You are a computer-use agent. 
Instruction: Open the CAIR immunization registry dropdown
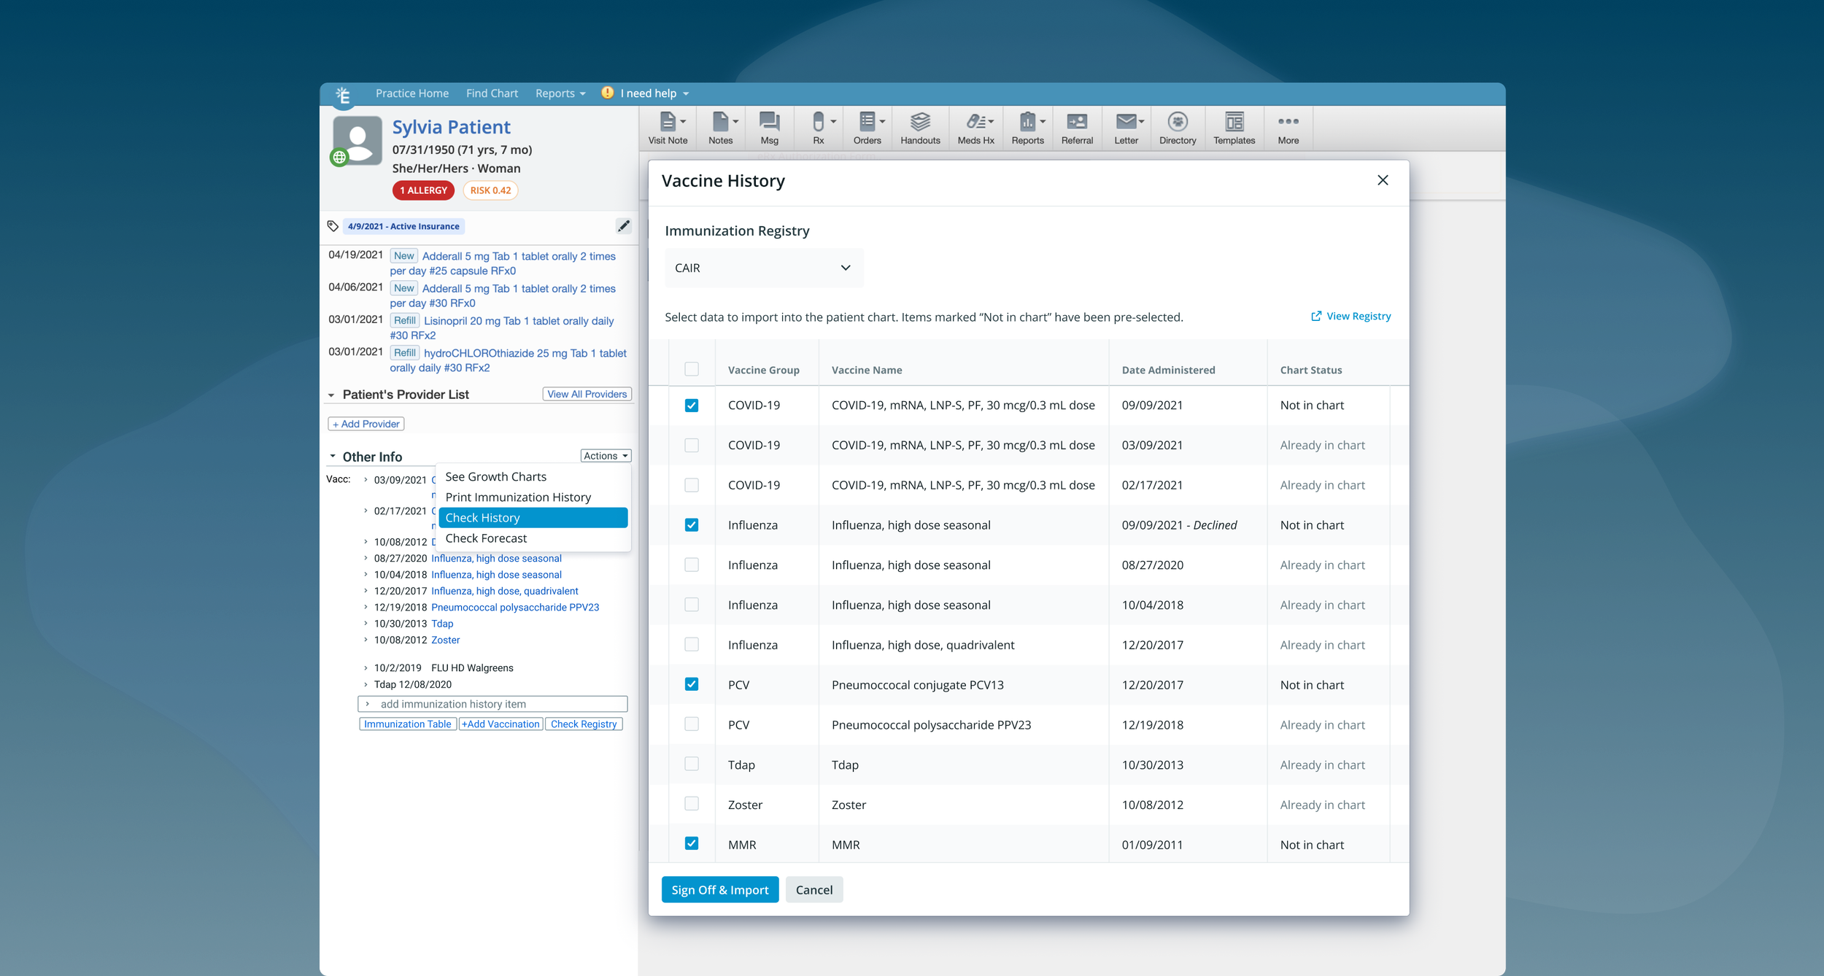click(764, 268)
